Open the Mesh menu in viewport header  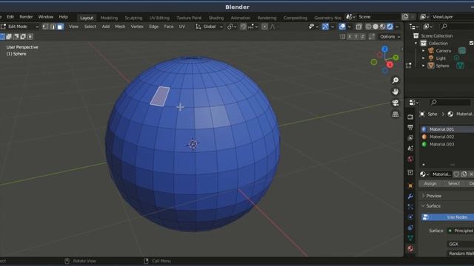pos(120,27)
